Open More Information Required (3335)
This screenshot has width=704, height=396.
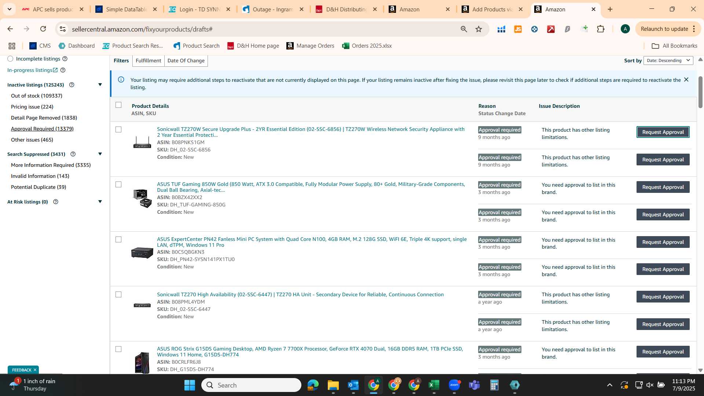51,165
